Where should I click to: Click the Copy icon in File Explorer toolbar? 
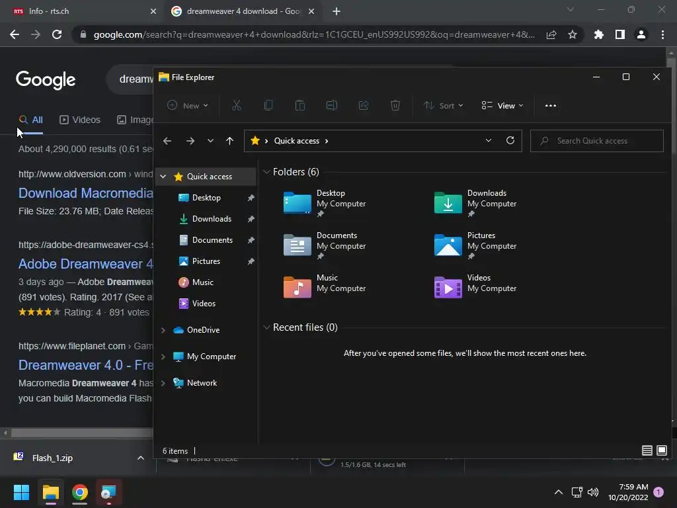click(x=268, y=105)
